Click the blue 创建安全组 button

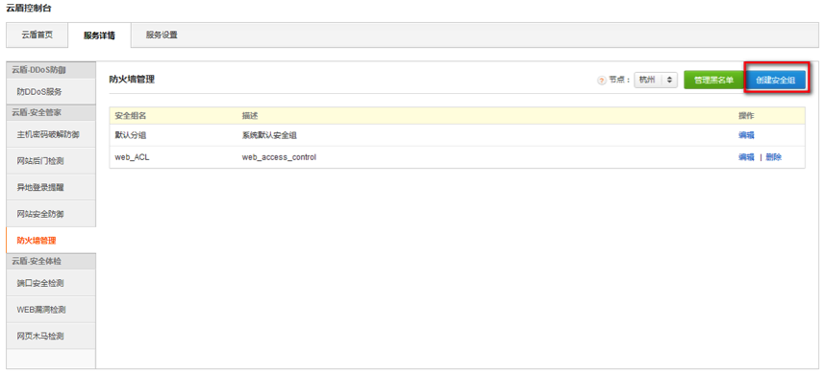(775, 81)
